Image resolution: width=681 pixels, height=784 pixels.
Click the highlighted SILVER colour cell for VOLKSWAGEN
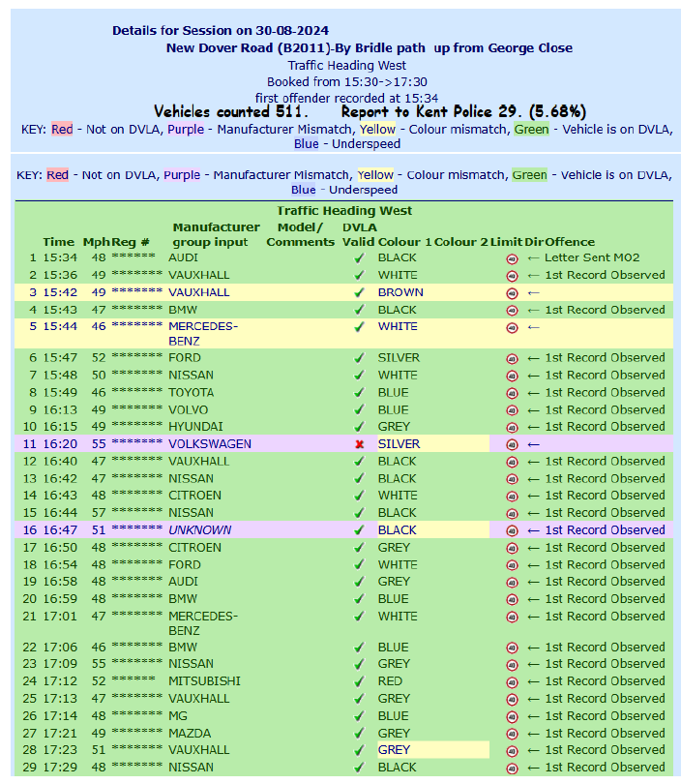pos(432,444)
